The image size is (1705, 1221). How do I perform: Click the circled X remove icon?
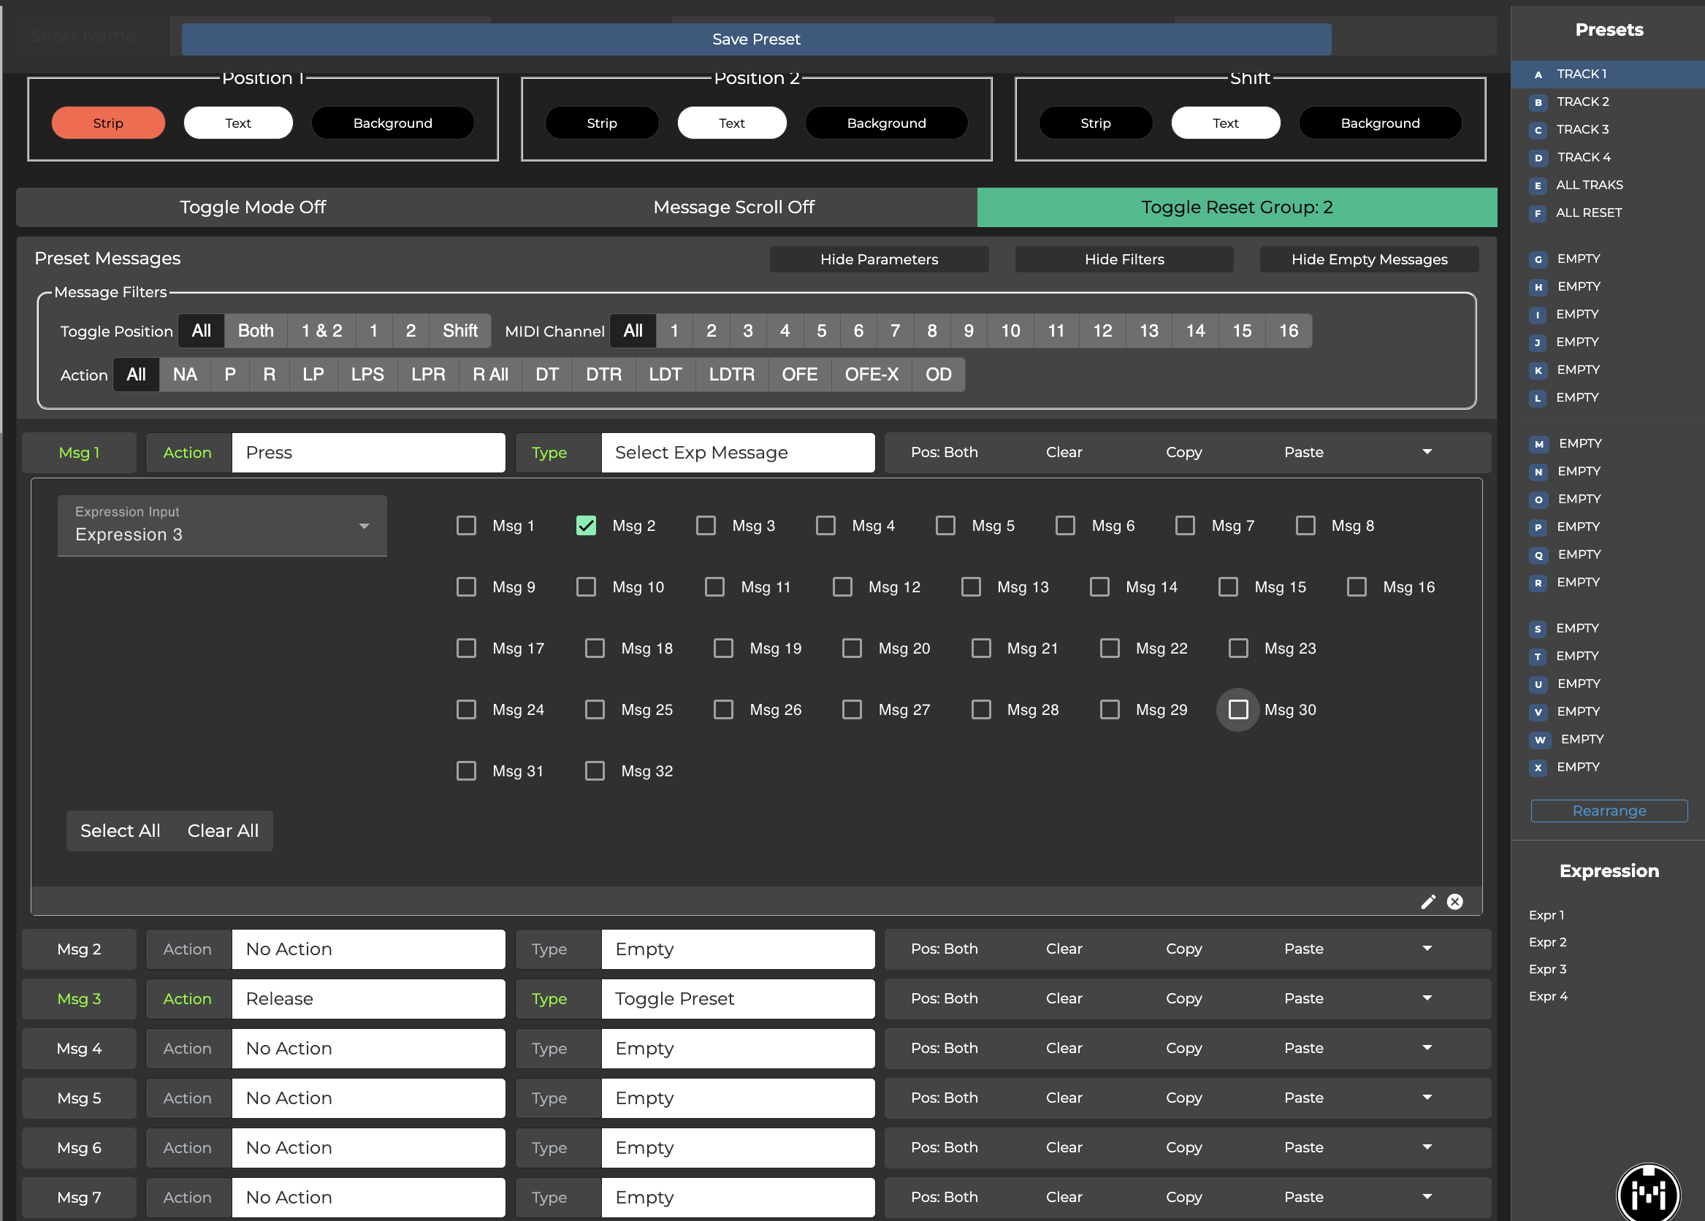[1454, 902]
